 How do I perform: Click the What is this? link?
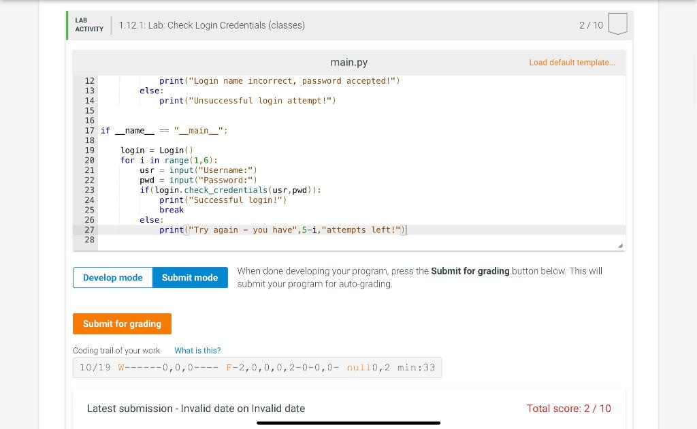pos(197,351)
